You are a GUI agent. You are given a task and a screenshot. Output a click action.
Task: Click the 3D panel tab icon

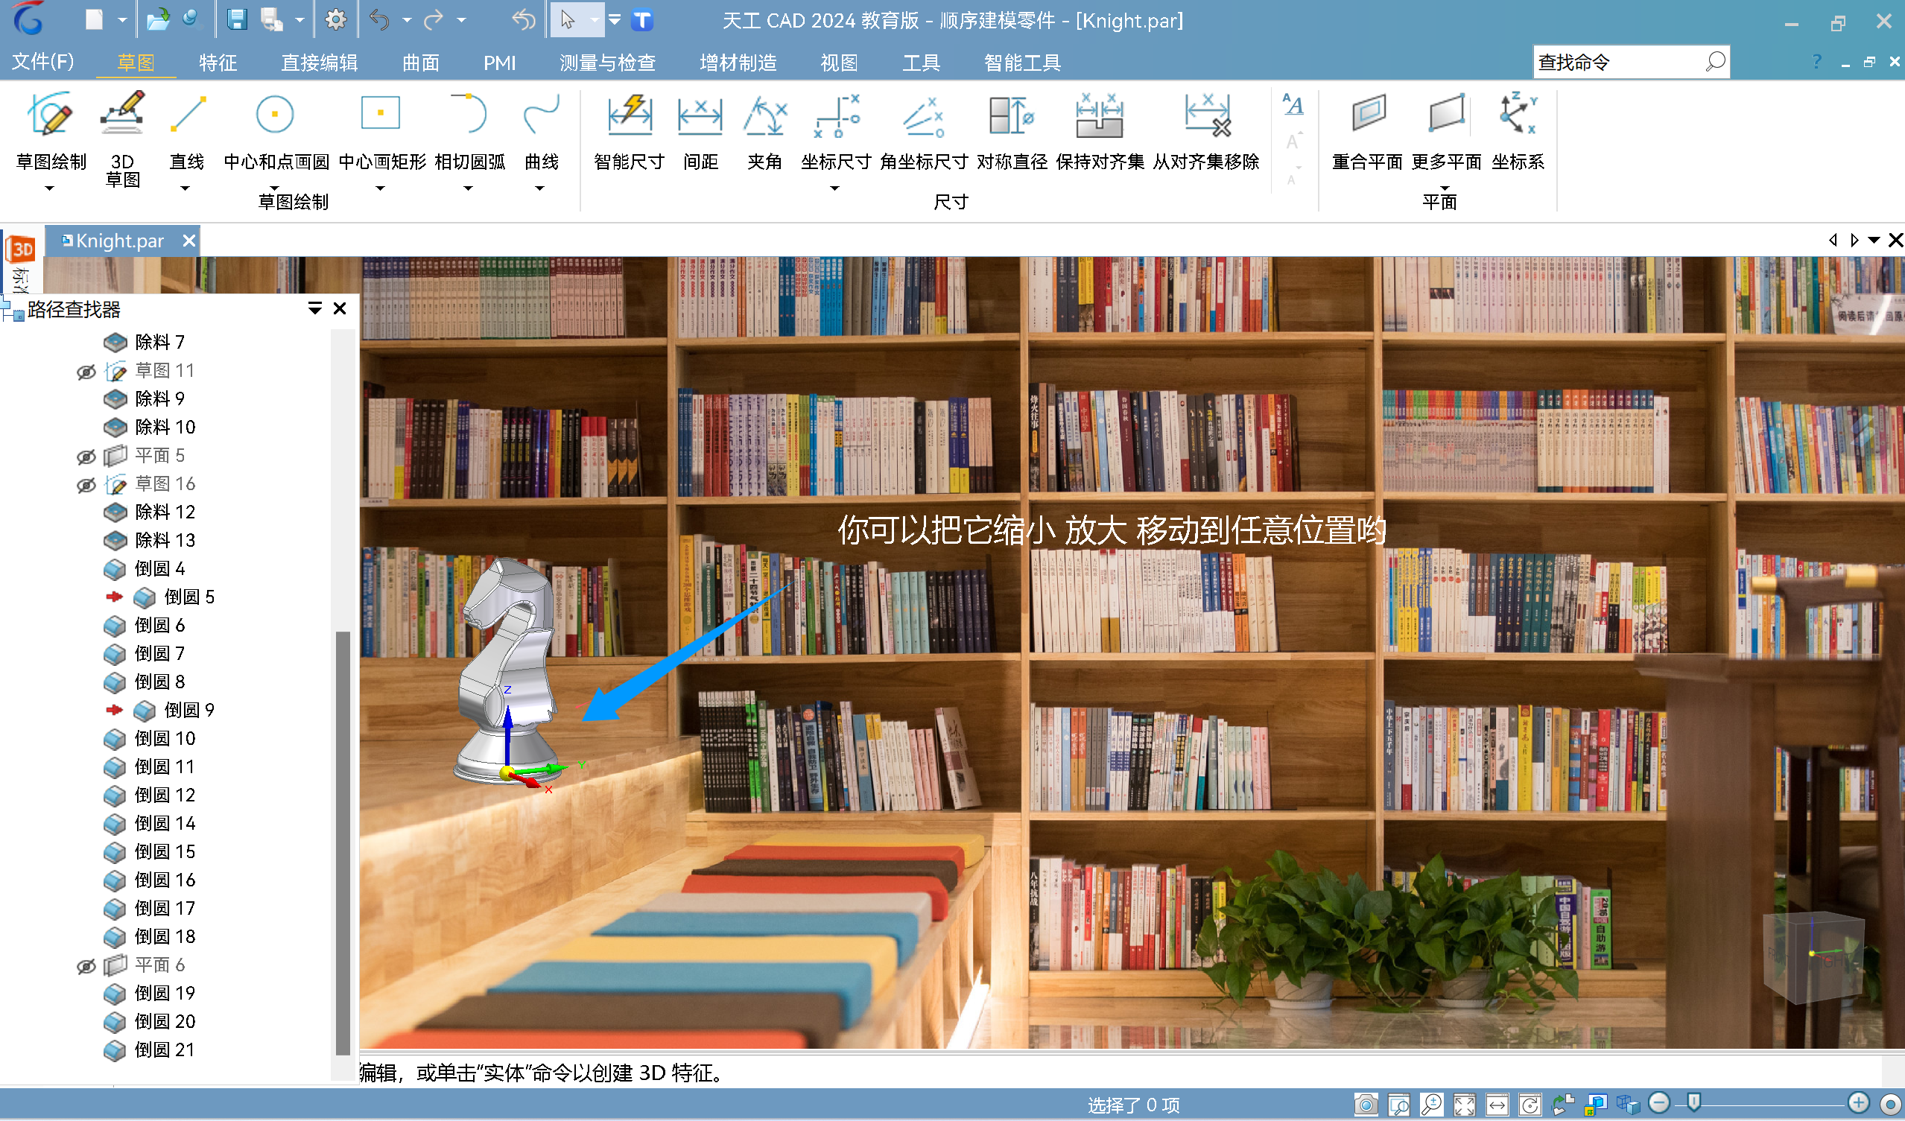21,249
